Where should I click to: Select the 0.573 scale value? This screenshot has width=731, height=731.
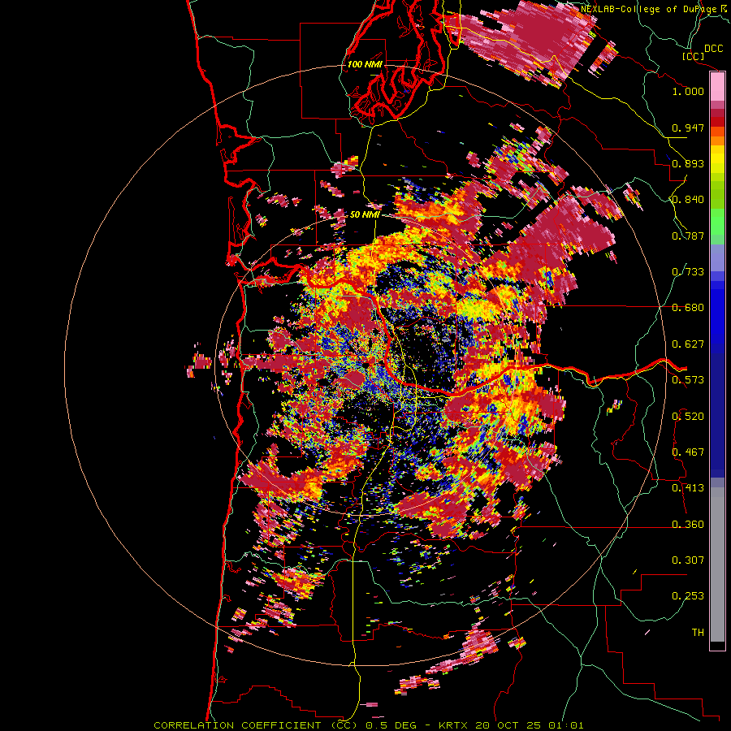(x=688, y=380)
